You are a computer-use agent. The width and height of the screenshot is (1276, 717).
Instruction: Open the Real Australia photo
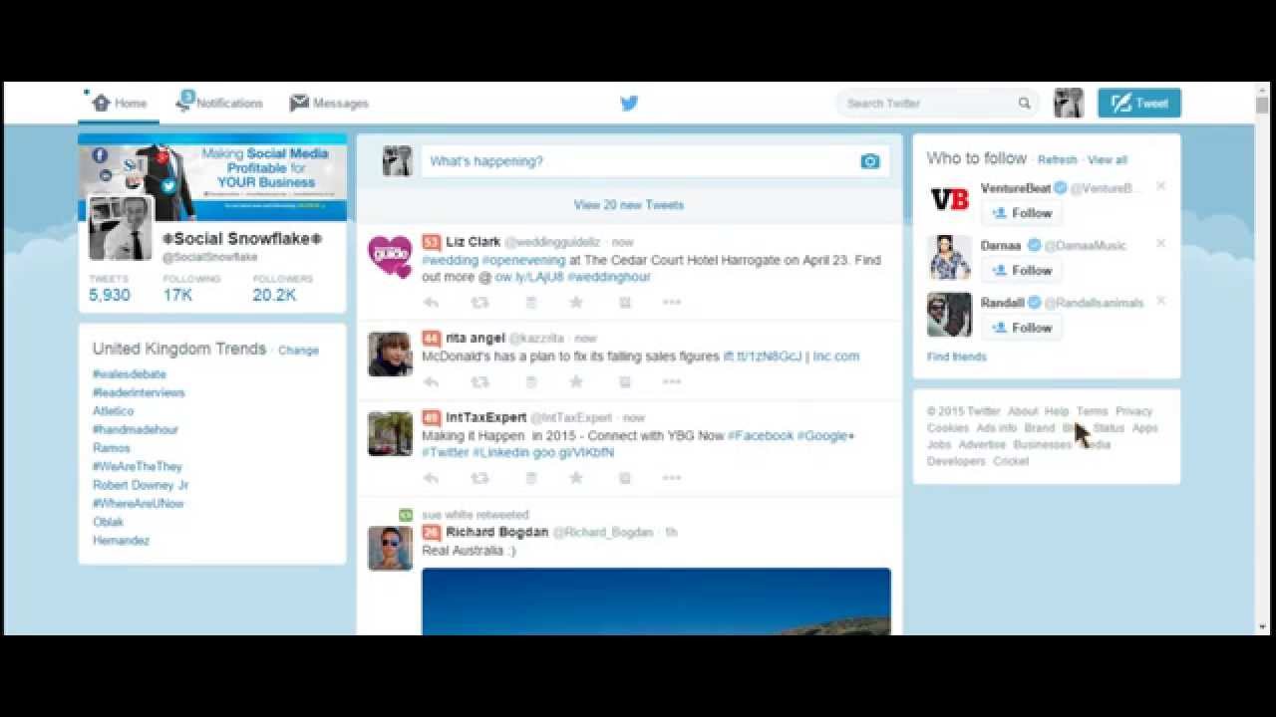pos(656,601)
